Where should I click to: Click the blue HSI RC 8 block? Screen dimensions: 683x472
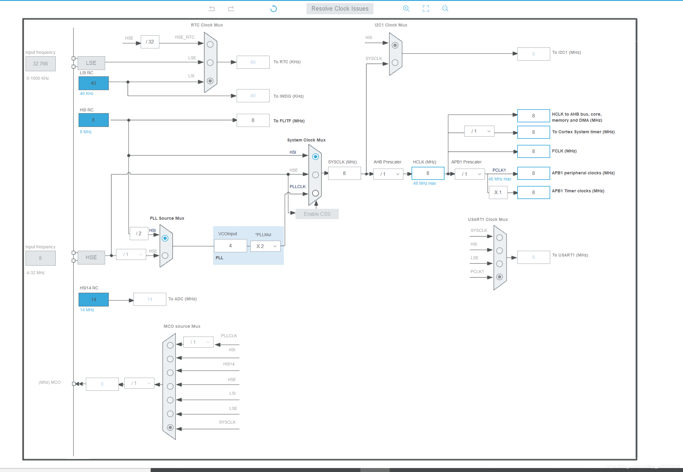coord(94,120)
